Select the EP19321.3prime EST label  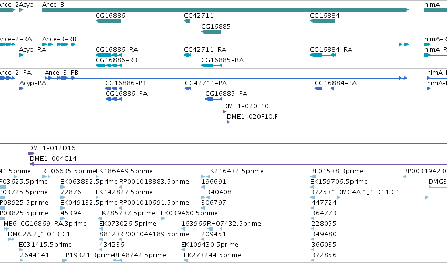coord(88,255)
